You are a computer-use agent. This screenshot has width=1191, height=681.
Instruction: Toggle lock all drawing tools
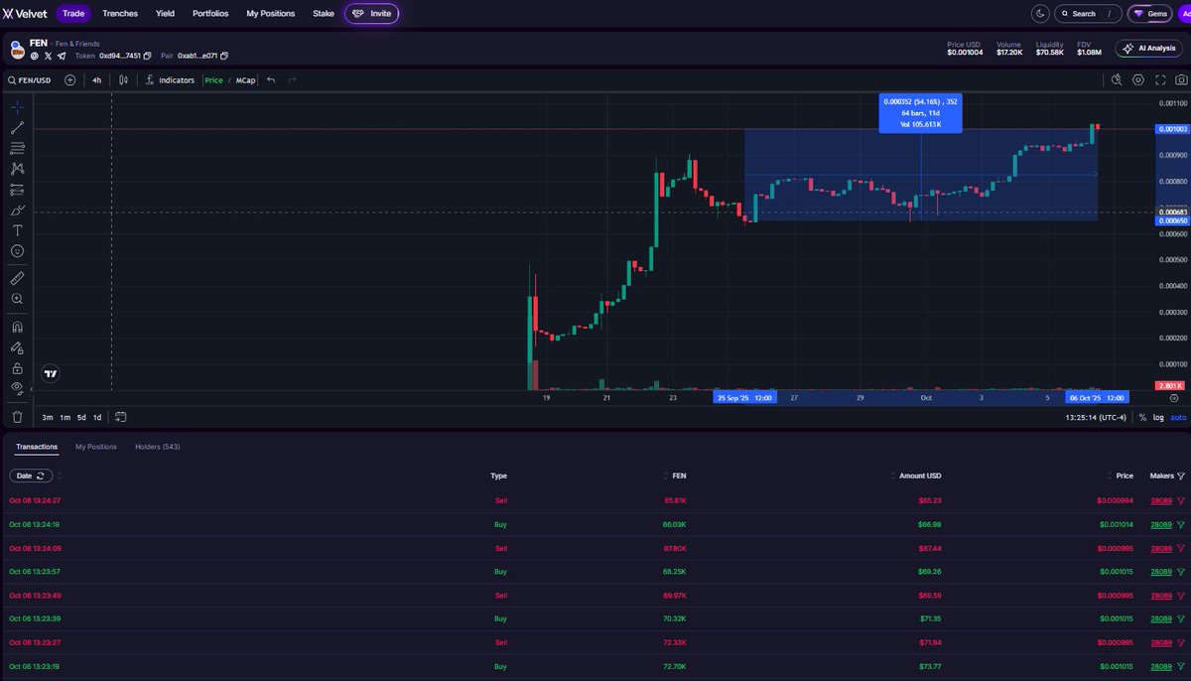click(x=17, y=368)
